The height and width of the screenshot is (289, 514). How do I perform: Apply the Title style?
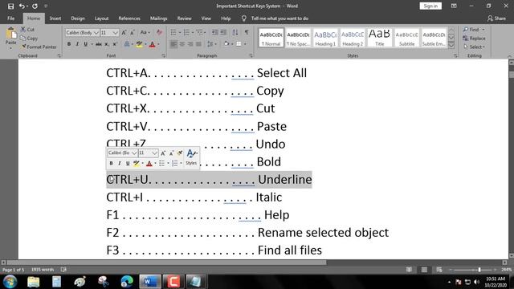pyautogui.click(x=379, y=38)
